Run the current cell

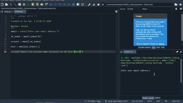33,5
